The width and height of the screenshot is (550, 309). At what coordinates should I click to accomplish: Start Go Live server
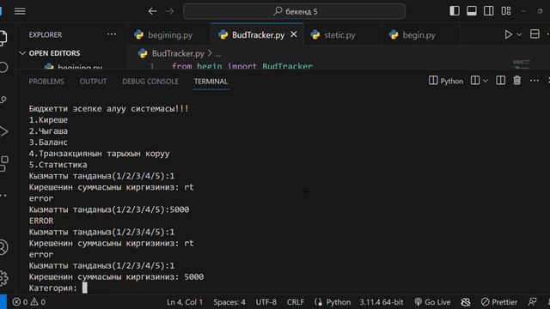coord(432,302)
